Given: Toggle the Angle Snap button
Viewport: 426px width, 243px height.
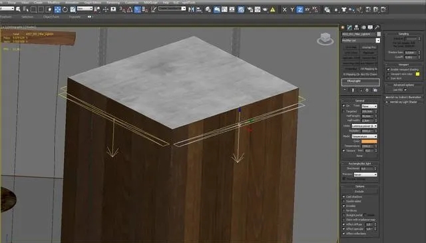Looking at the screenshot, I should point(130,10).
